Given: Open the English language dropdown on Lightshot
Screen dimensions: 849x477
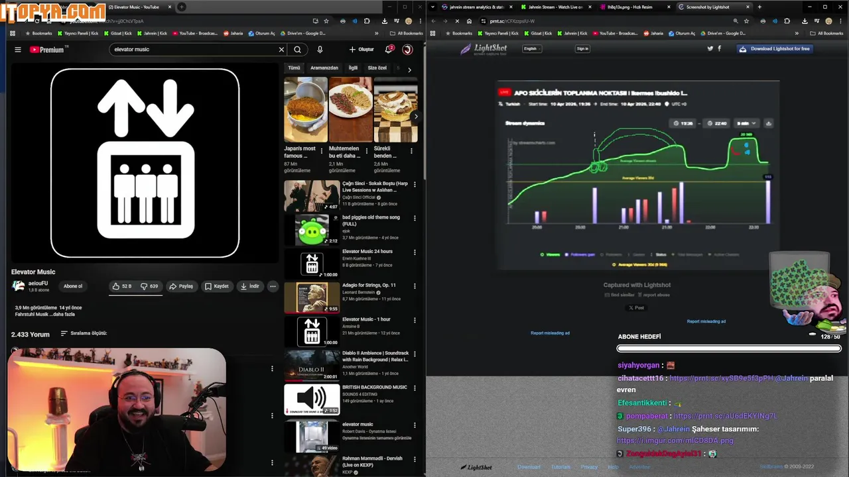Looking at the screenshot, I should pyautogui.click(x=532, y=48).
